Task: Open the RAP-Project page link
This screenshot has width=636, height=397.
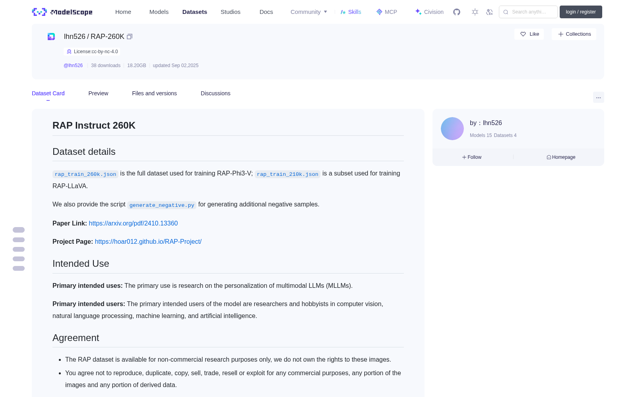Action: point(148,242)
